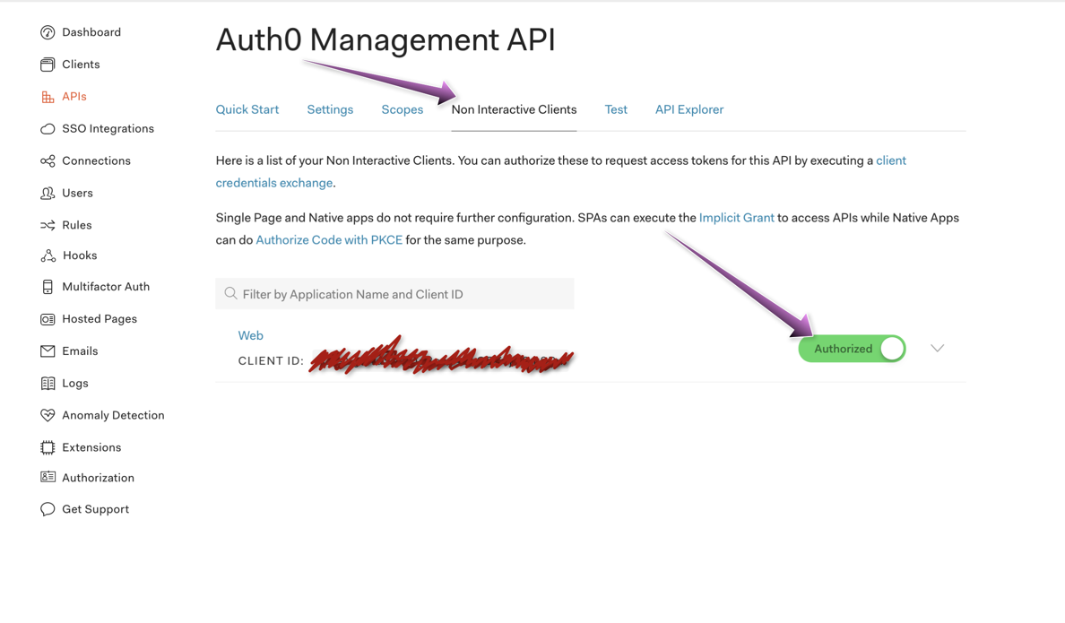Open Rules in the sidebar
Screen dimensions: 1065x623
[x=76, y=224]
